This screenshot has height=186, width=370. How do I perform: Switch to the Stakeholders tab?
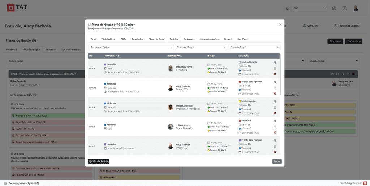pos(108,39)
